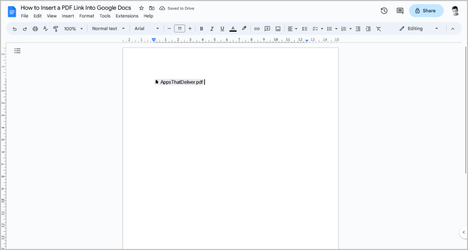Click the Clear formatting icon
The image size is (468, 250).
click(x=378, y=29)
